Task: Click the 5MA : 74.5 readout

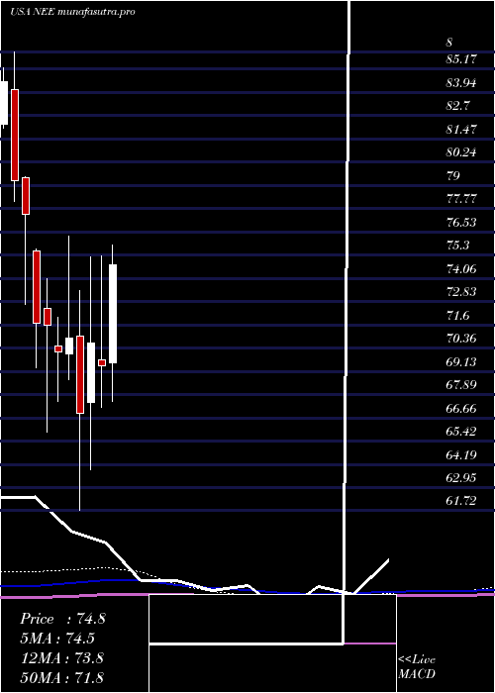Action: (x=57, y=639)
